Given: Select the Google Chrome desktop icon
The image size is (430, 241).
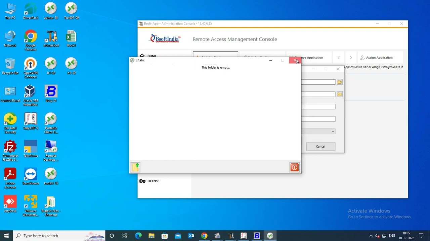Looking at the screenshot, I should (x=31, y=41).
